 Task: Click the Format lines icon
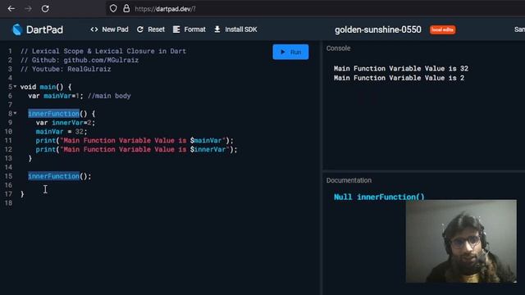pos(176,29)
